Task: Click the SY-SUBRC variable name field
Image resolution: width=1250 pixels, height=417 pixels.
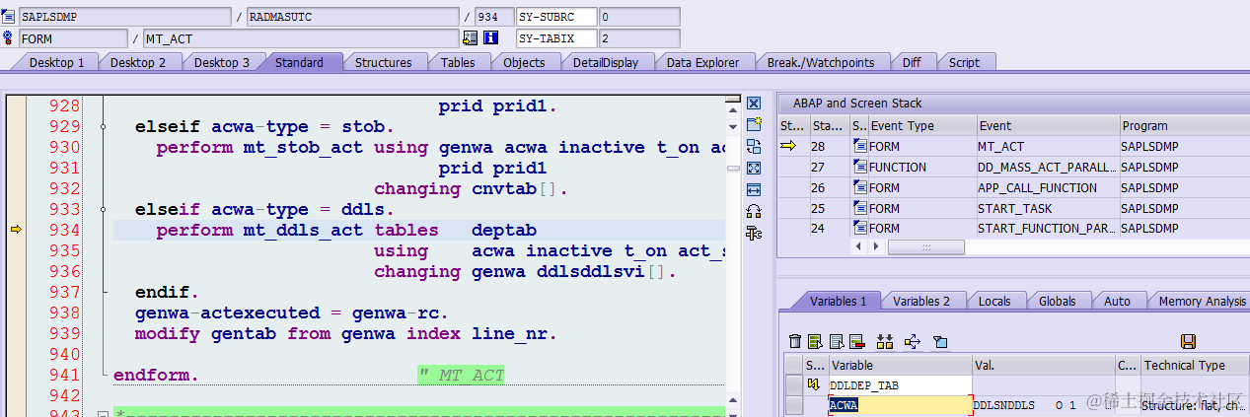Action: 556,17
